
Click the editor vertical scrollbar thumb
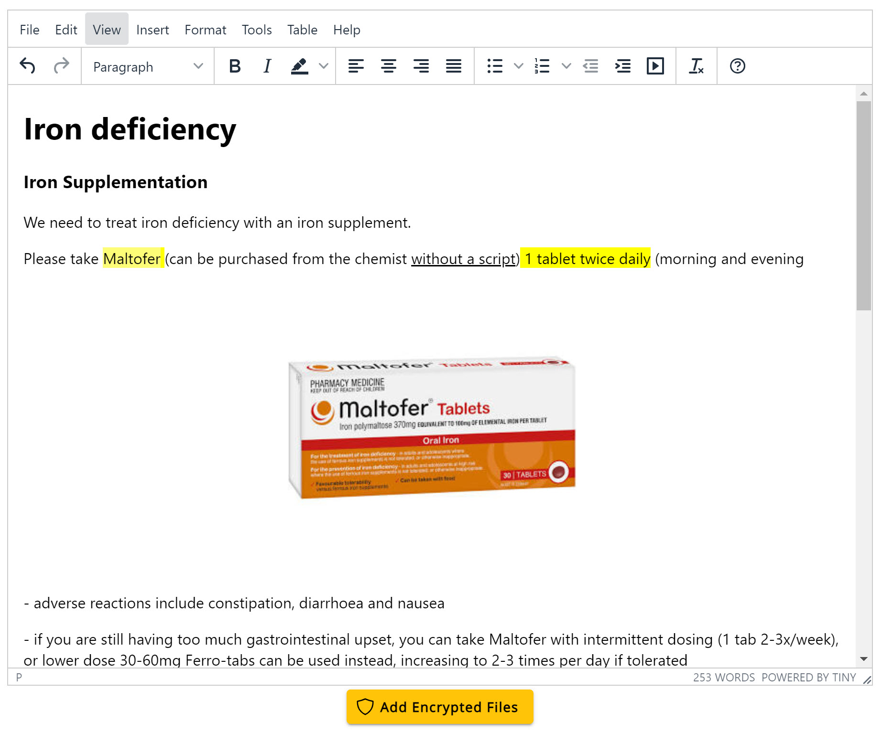coord(863,205)
